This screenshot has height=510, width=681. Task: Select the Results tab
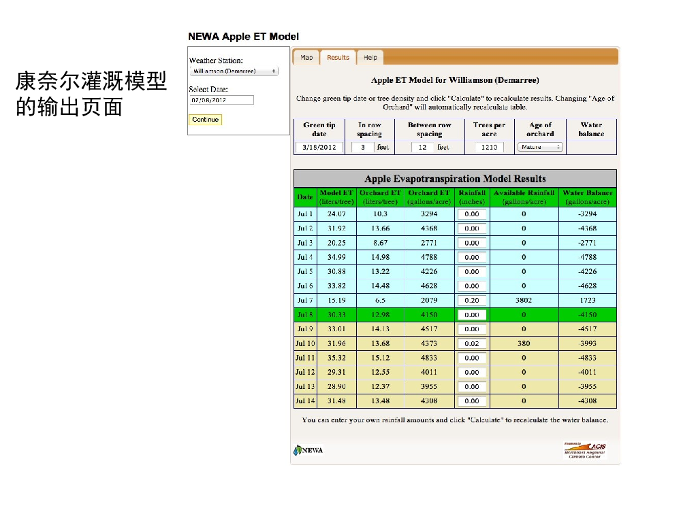click(x=338, y=58)
